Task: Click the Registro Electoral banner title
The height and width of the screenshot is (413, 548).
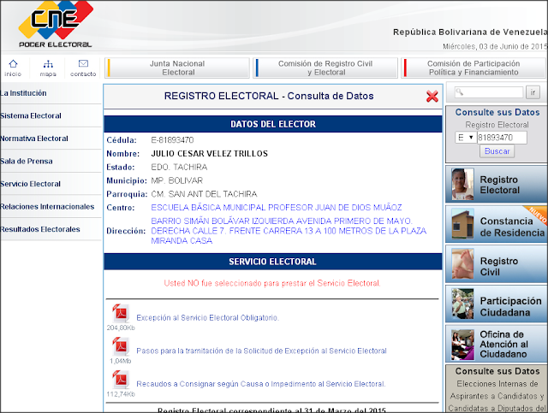Action: click(499, 185)
